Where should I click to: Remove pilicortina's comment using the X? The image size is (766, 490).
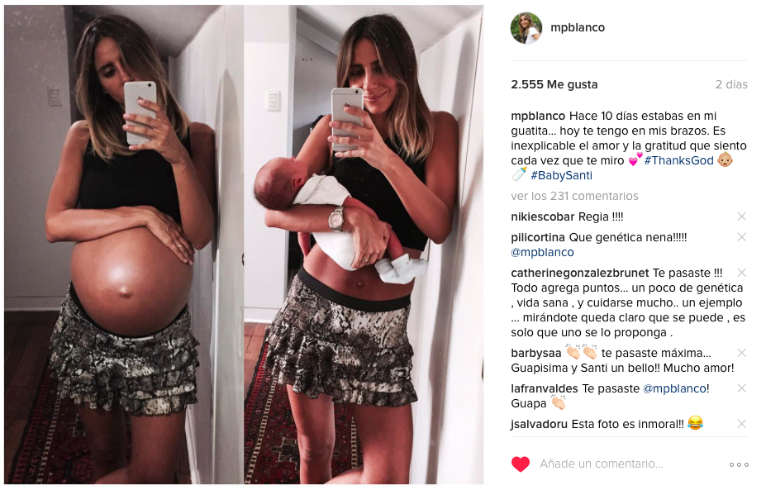coord(741,237)
